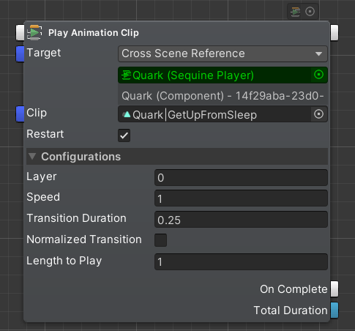Viewport: 355px width, 331px height.
Task: Click the On Complete output port
Action: pos(335,289)
